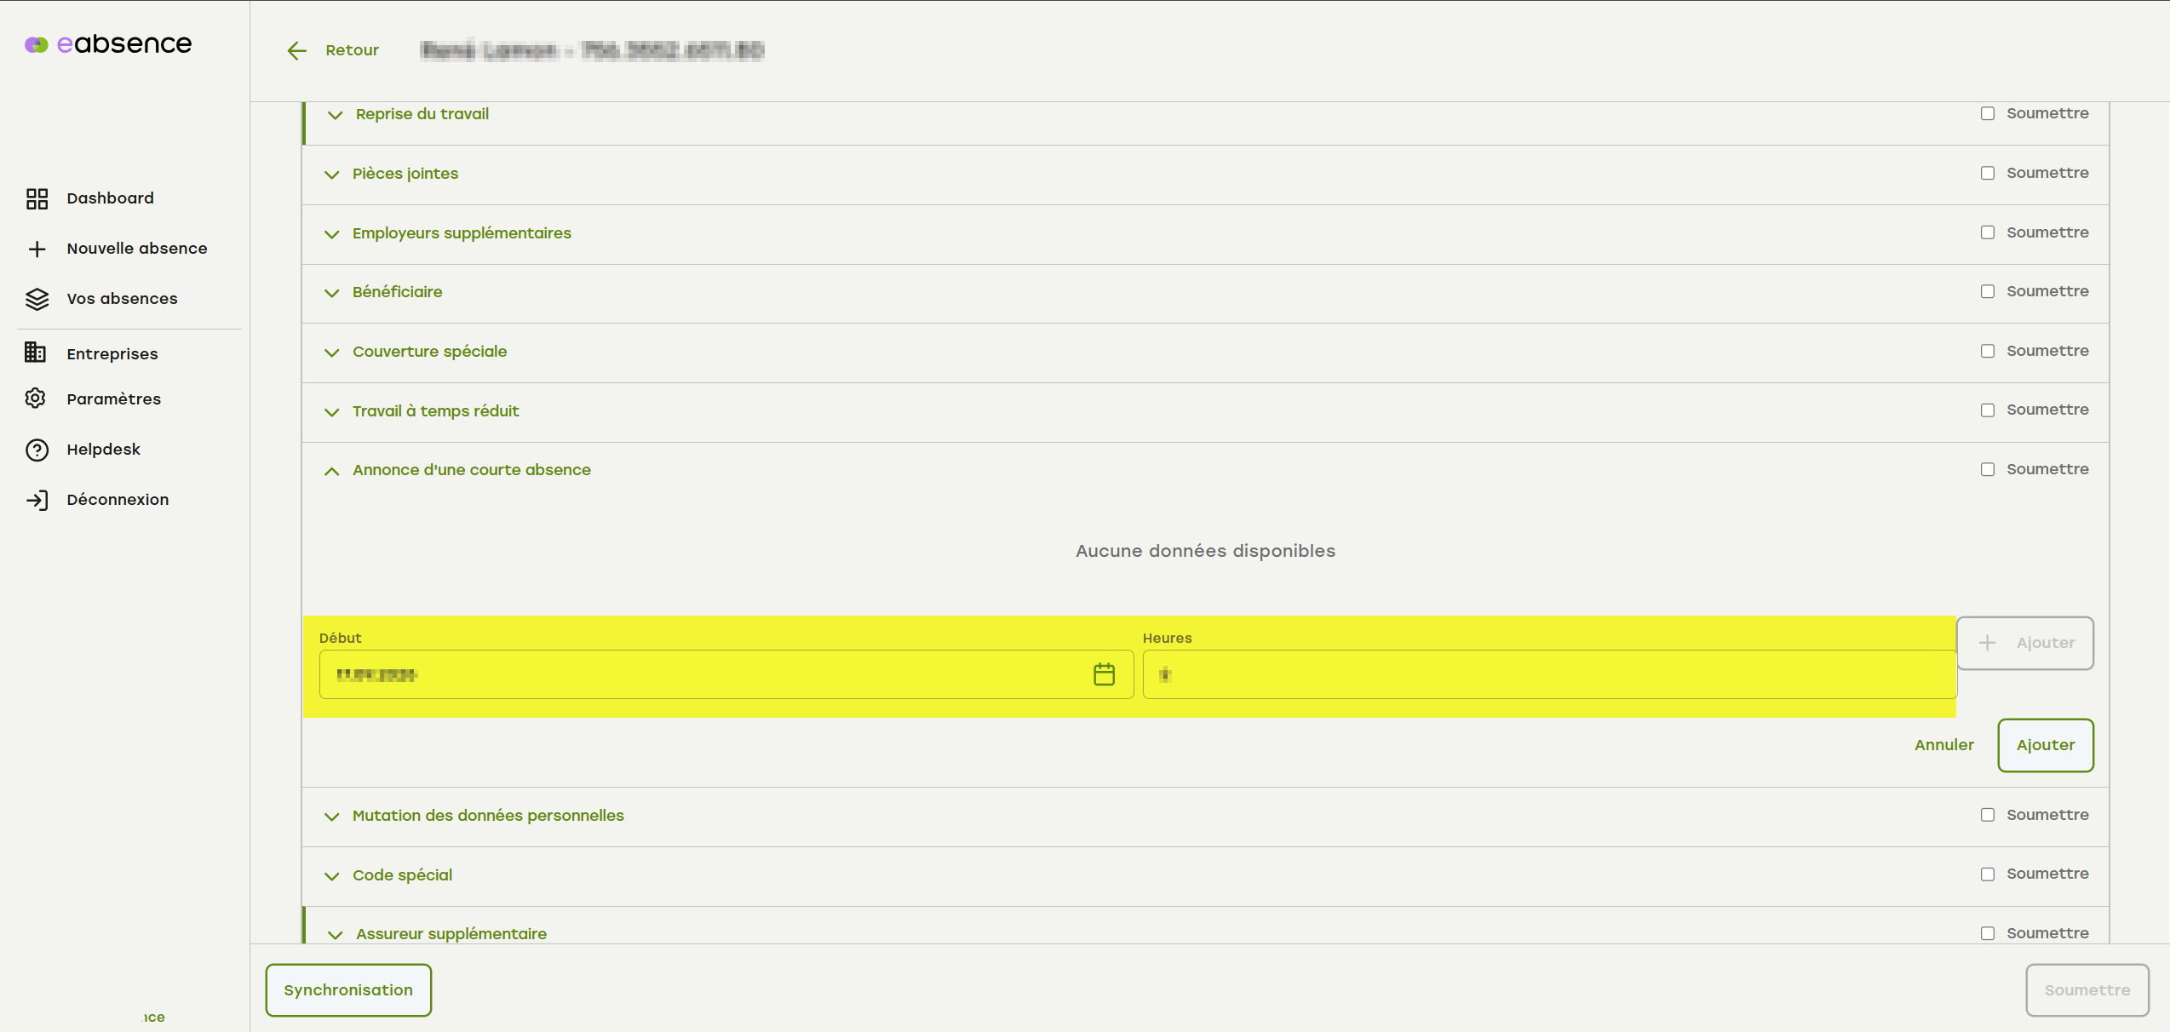The width and height of the screenshot is (2170, 1032).
Task: Click the Paramètres gear icon
Action: click(x=36, y=398)
